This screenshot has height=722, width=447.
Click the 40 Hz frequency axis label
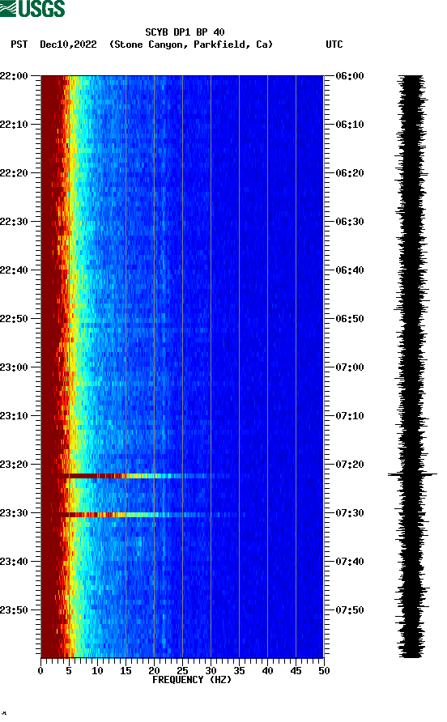pos(267,671)
